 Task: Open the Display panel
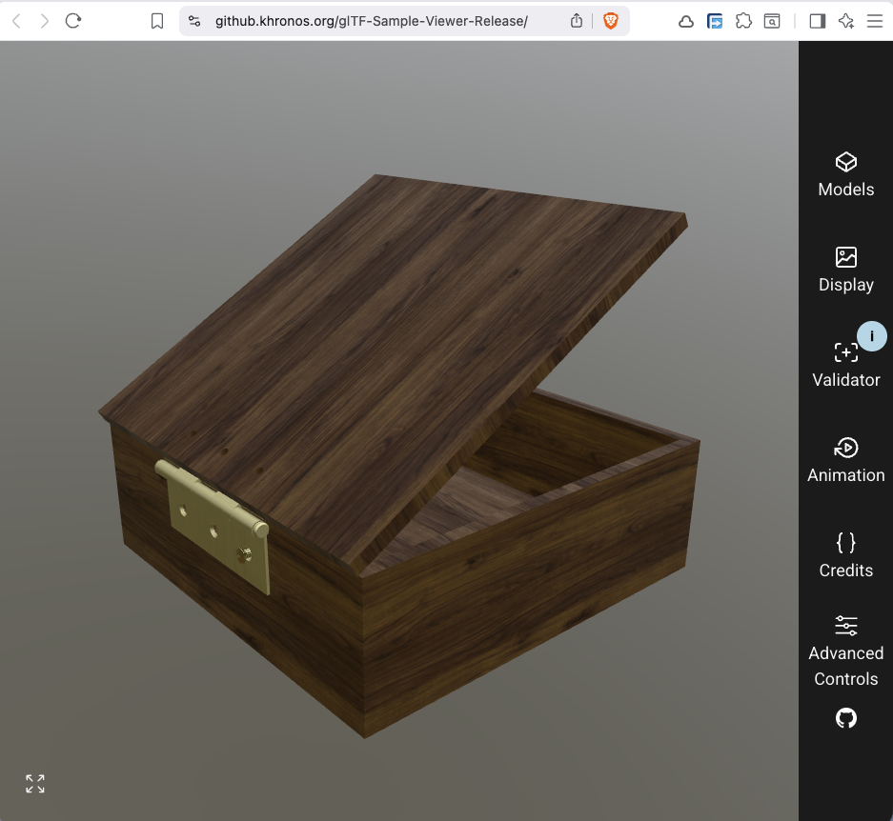[x=845, y=270]
